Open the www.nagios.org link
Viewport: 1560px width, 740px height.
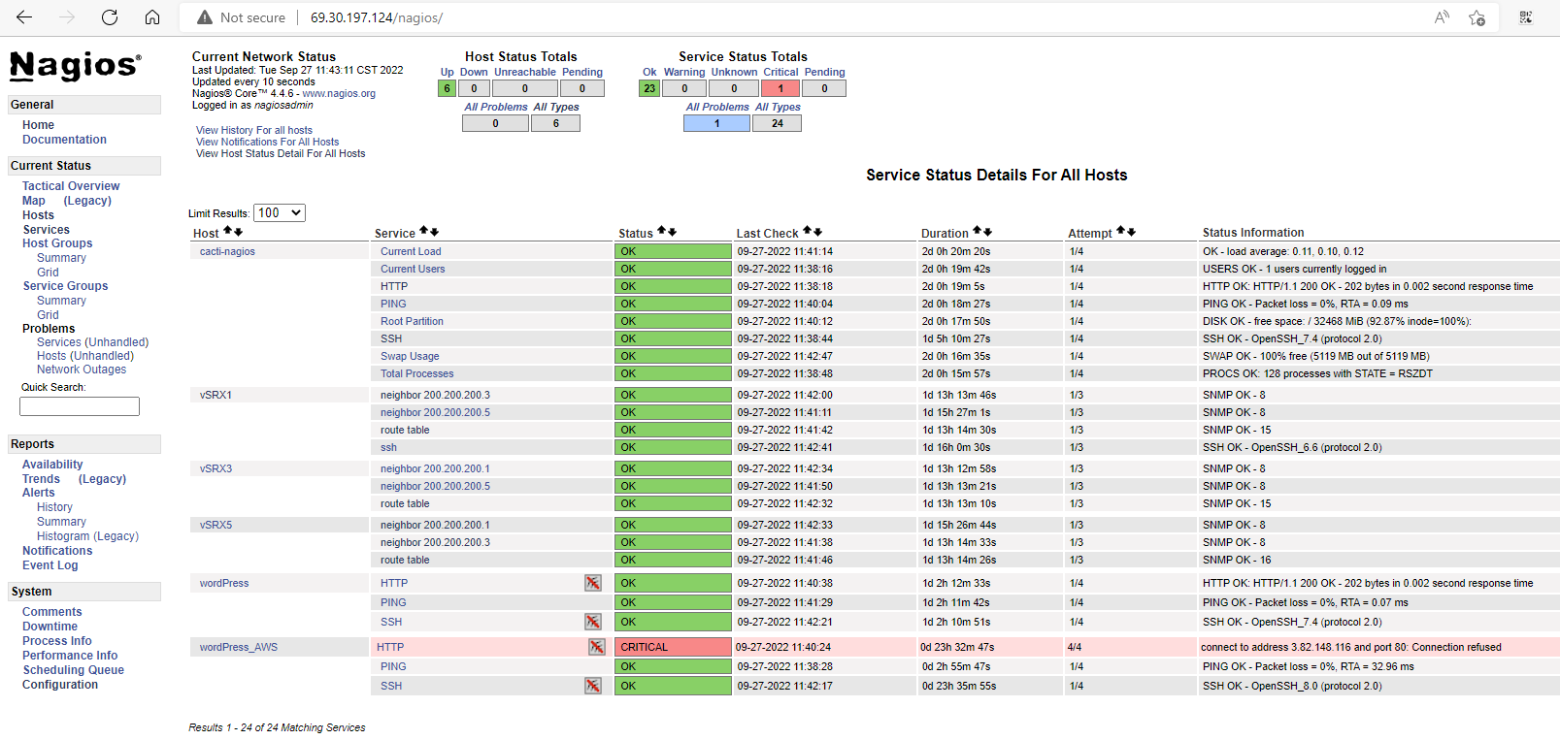pos(339,94)
